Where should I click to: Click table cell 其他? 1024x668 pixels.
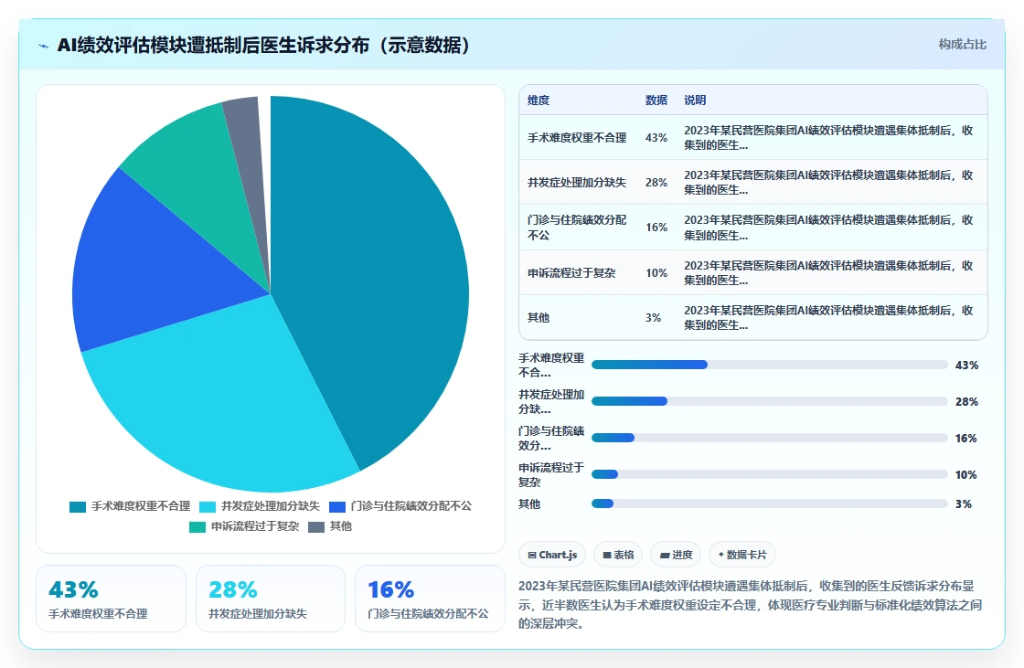539,317
